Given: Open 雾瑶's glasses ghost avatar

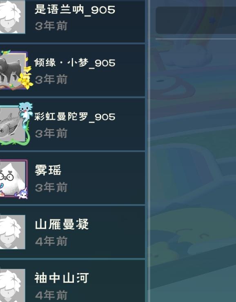Looking at the screenshot, I should click(x=13, y=178).
